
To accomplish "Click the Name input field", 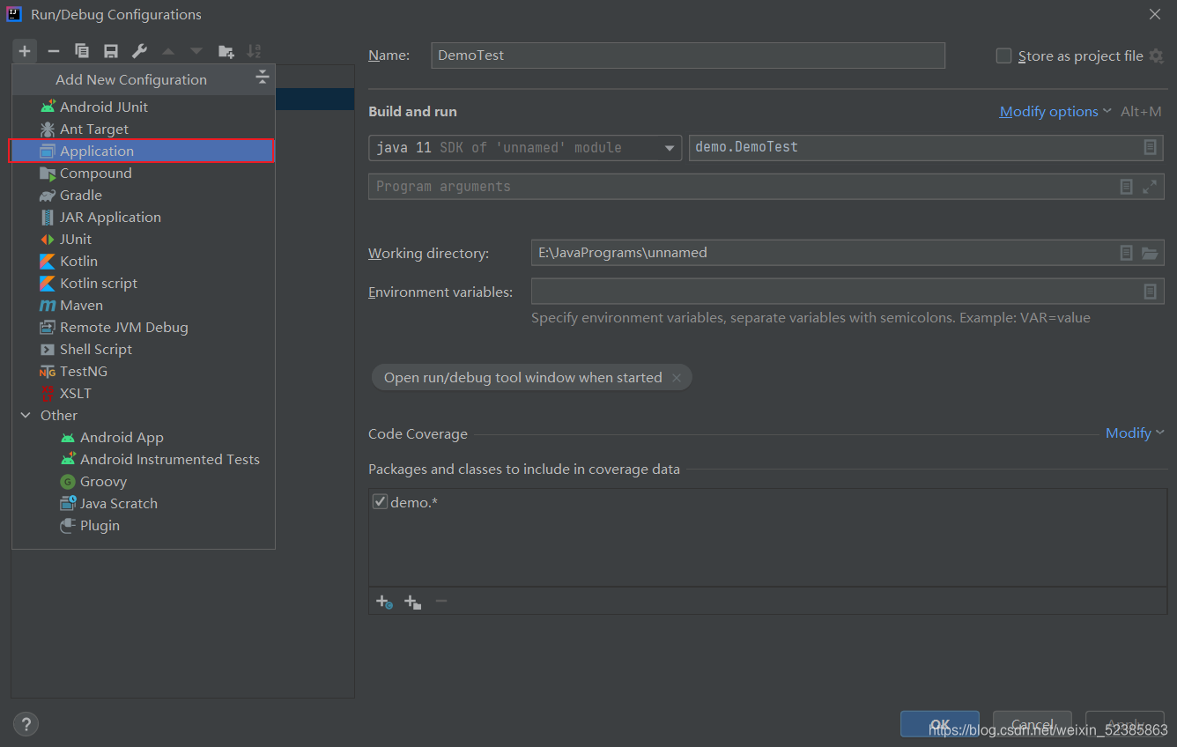I will click(x=688, y=55).
